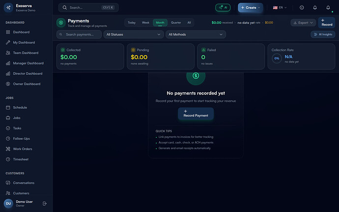Expand the Create dropdown
The height and width of the screenshot is (212, 339).
pos(251,7)
